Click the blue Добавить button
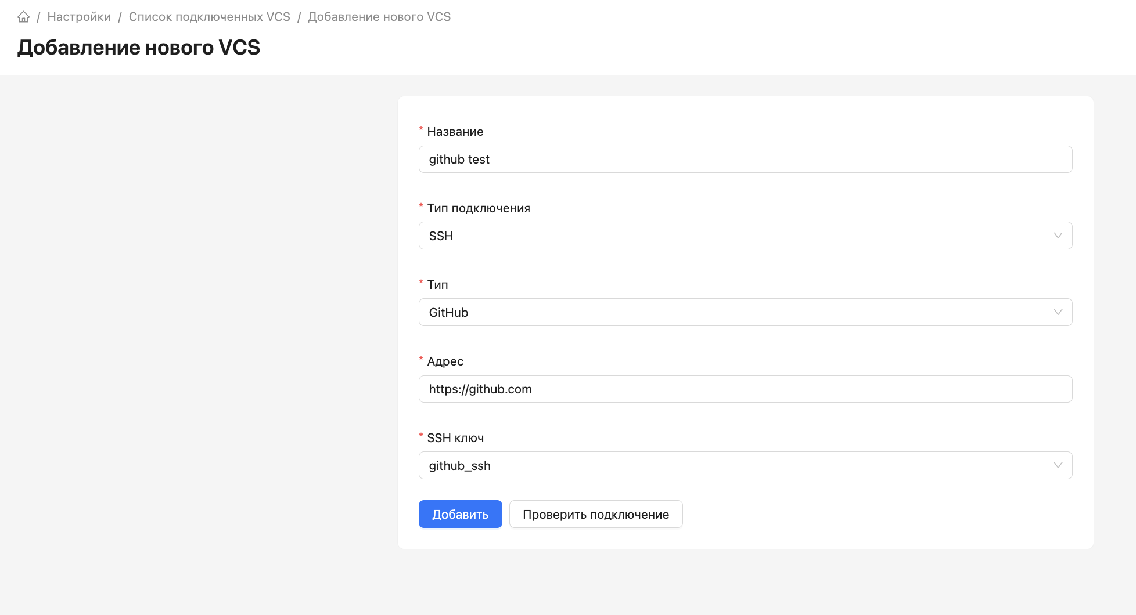 [x=460, y=514]
